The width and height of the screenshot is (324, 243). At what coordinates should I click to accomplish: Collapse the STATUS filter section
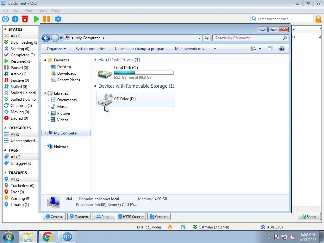(x=5, y=29)
